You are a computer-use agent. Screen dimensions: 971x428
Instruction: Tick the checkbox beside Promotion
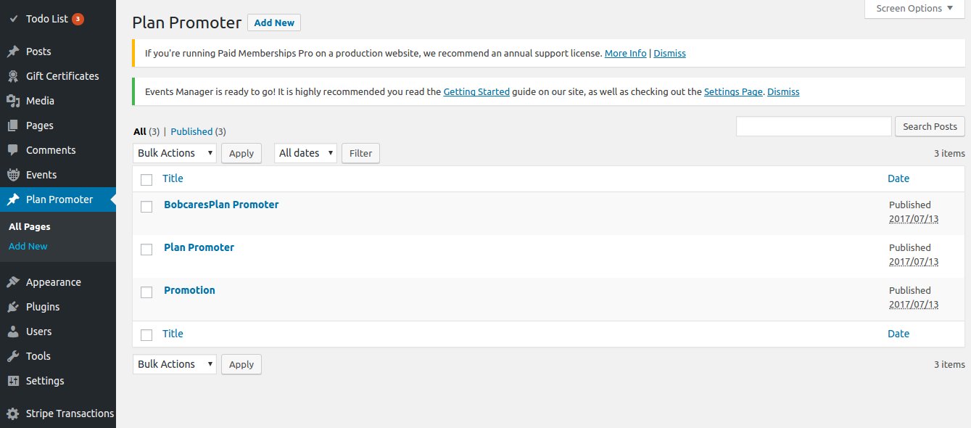[146, 292]
